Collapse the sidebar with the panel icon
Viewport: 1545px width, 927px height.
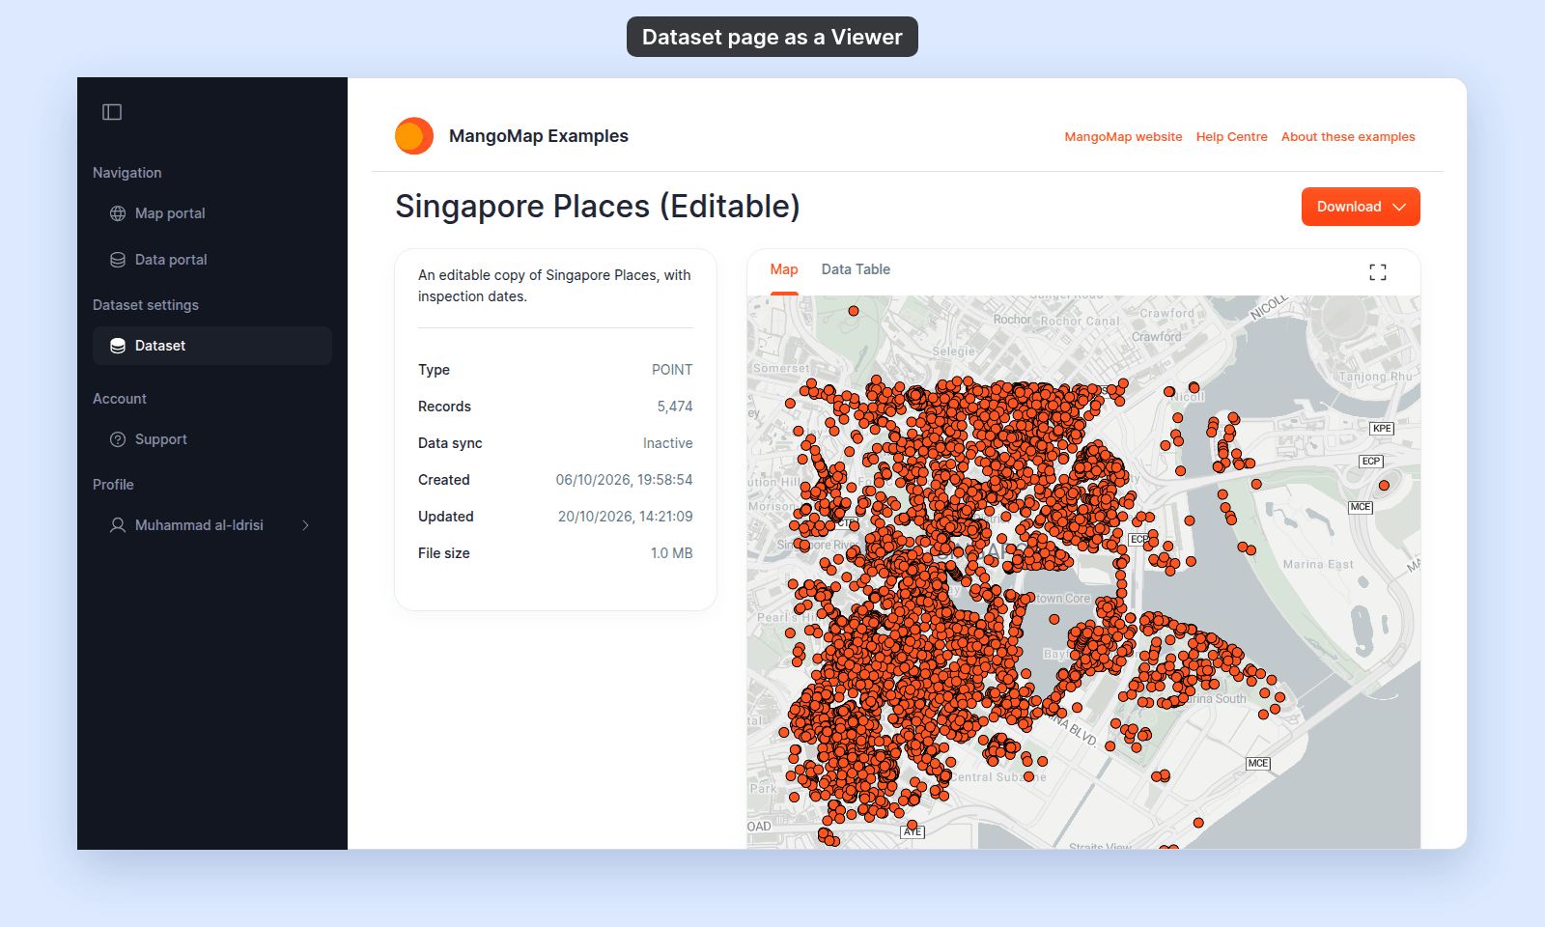(112, 112)
